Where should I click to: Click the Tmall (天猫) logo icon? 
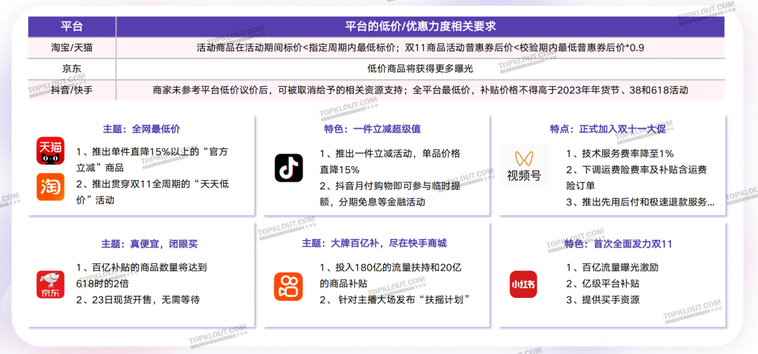(x=51, y=150)
